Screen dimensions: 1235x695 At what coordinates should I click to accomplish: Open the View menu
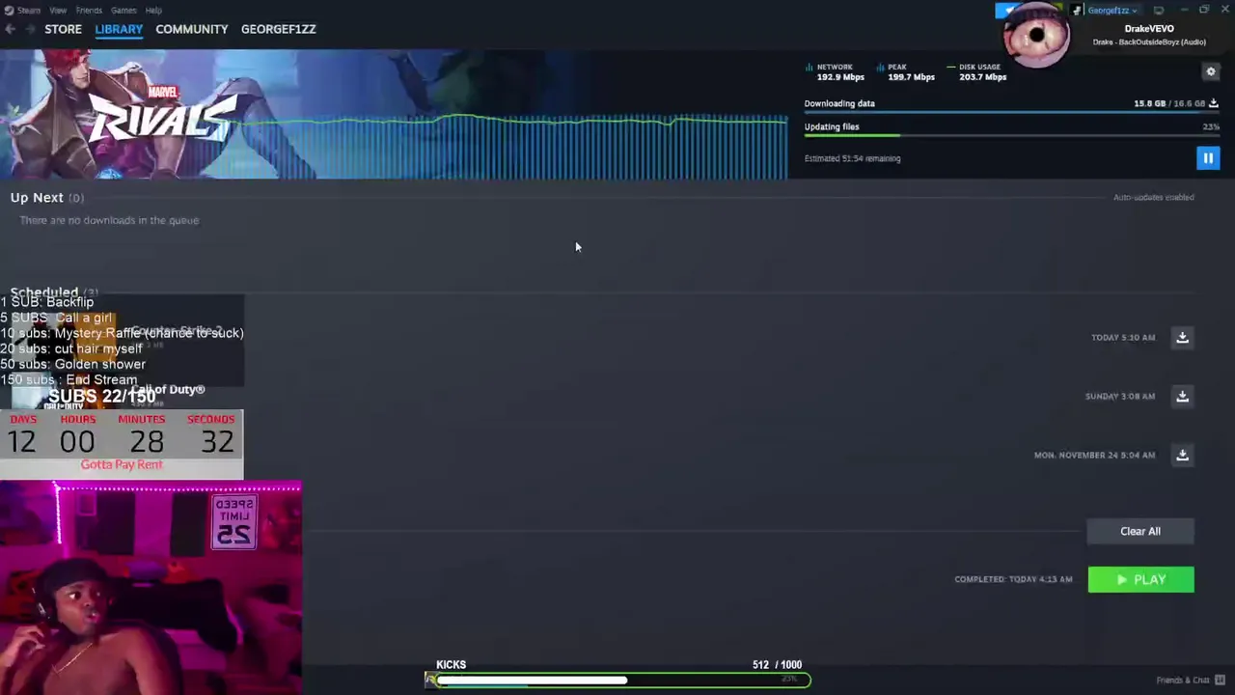coord(58,10)
